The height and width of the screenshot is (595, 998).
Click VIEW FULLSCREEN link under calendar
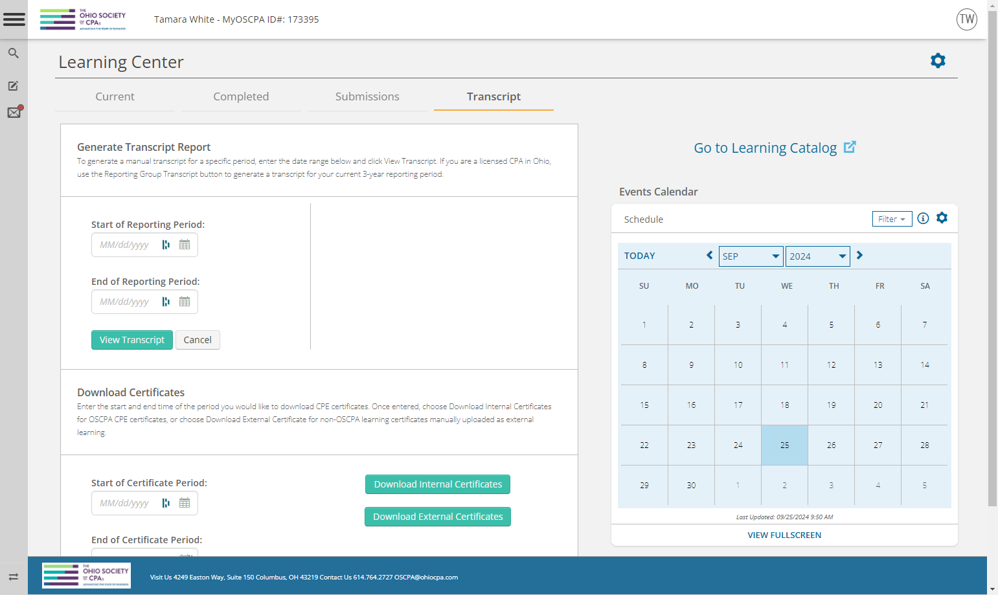tap(784, 535)
